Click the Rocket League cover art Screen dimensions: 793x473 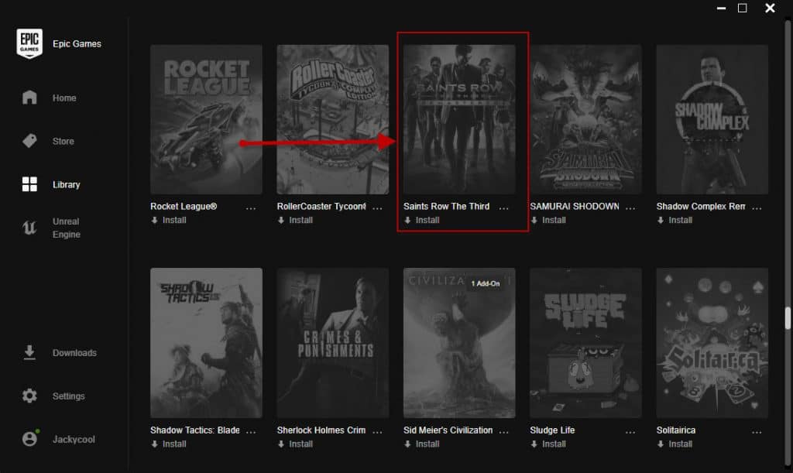click(206, 119)
